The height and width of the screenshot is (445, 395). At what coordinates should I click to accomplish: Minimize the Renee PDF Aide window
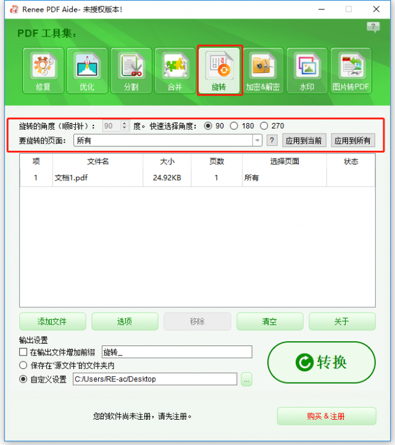322,9
